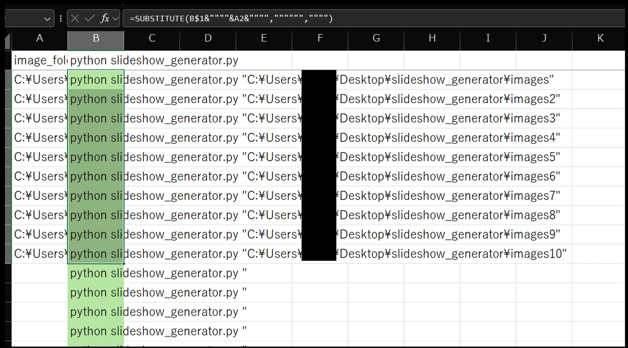The width and height of the screenshot is (628, 348).
Task: Select column E header
Action: tap(264, 38)
